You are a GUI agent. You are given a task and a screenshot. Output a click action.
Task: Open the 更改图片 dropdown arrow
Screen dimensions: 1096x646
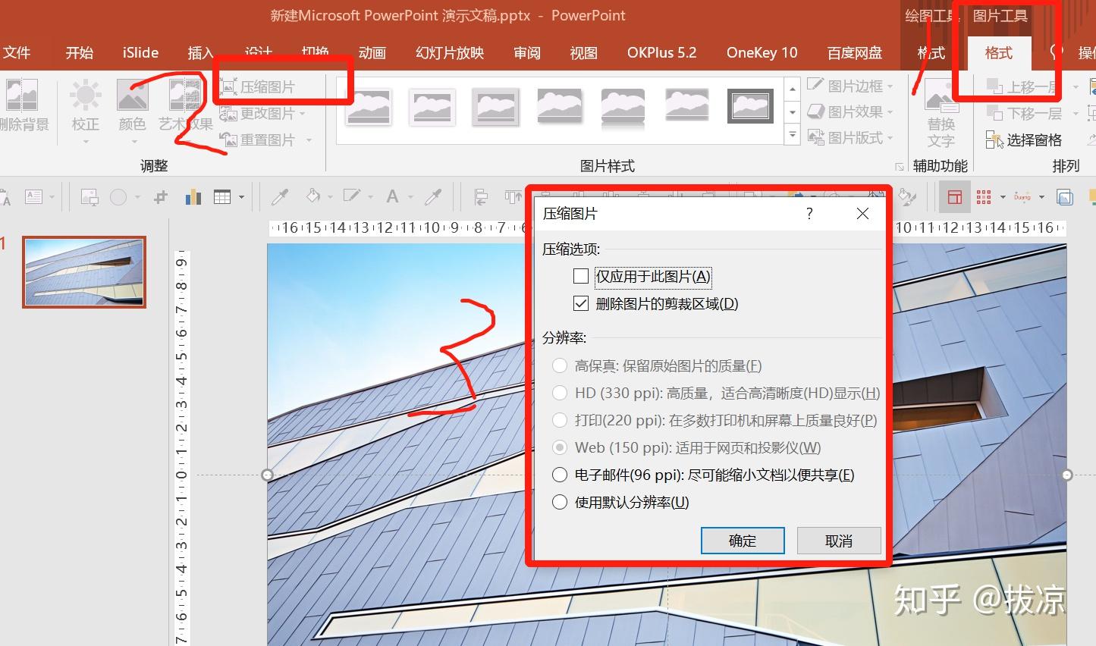[x=302, y=114]
